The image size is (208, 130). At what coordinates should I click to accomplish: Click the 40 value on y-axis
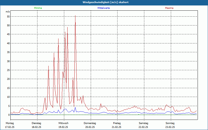click(x=9, y=43)
